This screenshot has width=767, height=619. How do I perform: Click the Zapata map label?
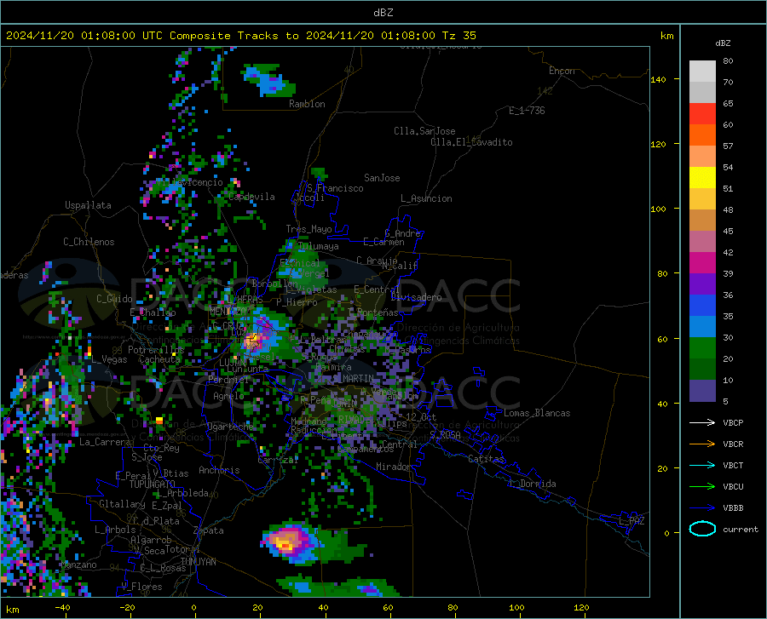209,530
